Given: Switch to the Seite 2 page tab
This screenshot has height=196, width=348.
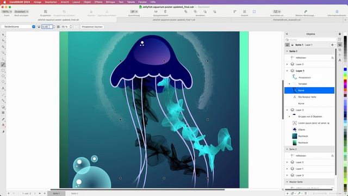Looking at the screenshot, I should [x=74, y=194].
